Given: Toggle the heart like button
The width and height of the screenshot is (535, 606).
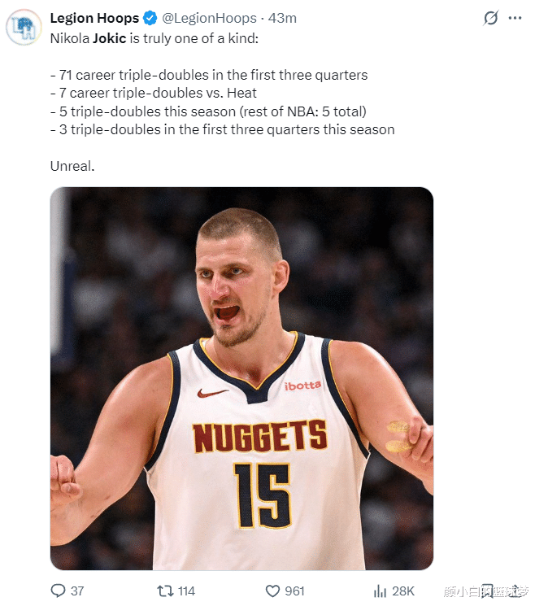Looking at the screenshot, I should [273, 591].
